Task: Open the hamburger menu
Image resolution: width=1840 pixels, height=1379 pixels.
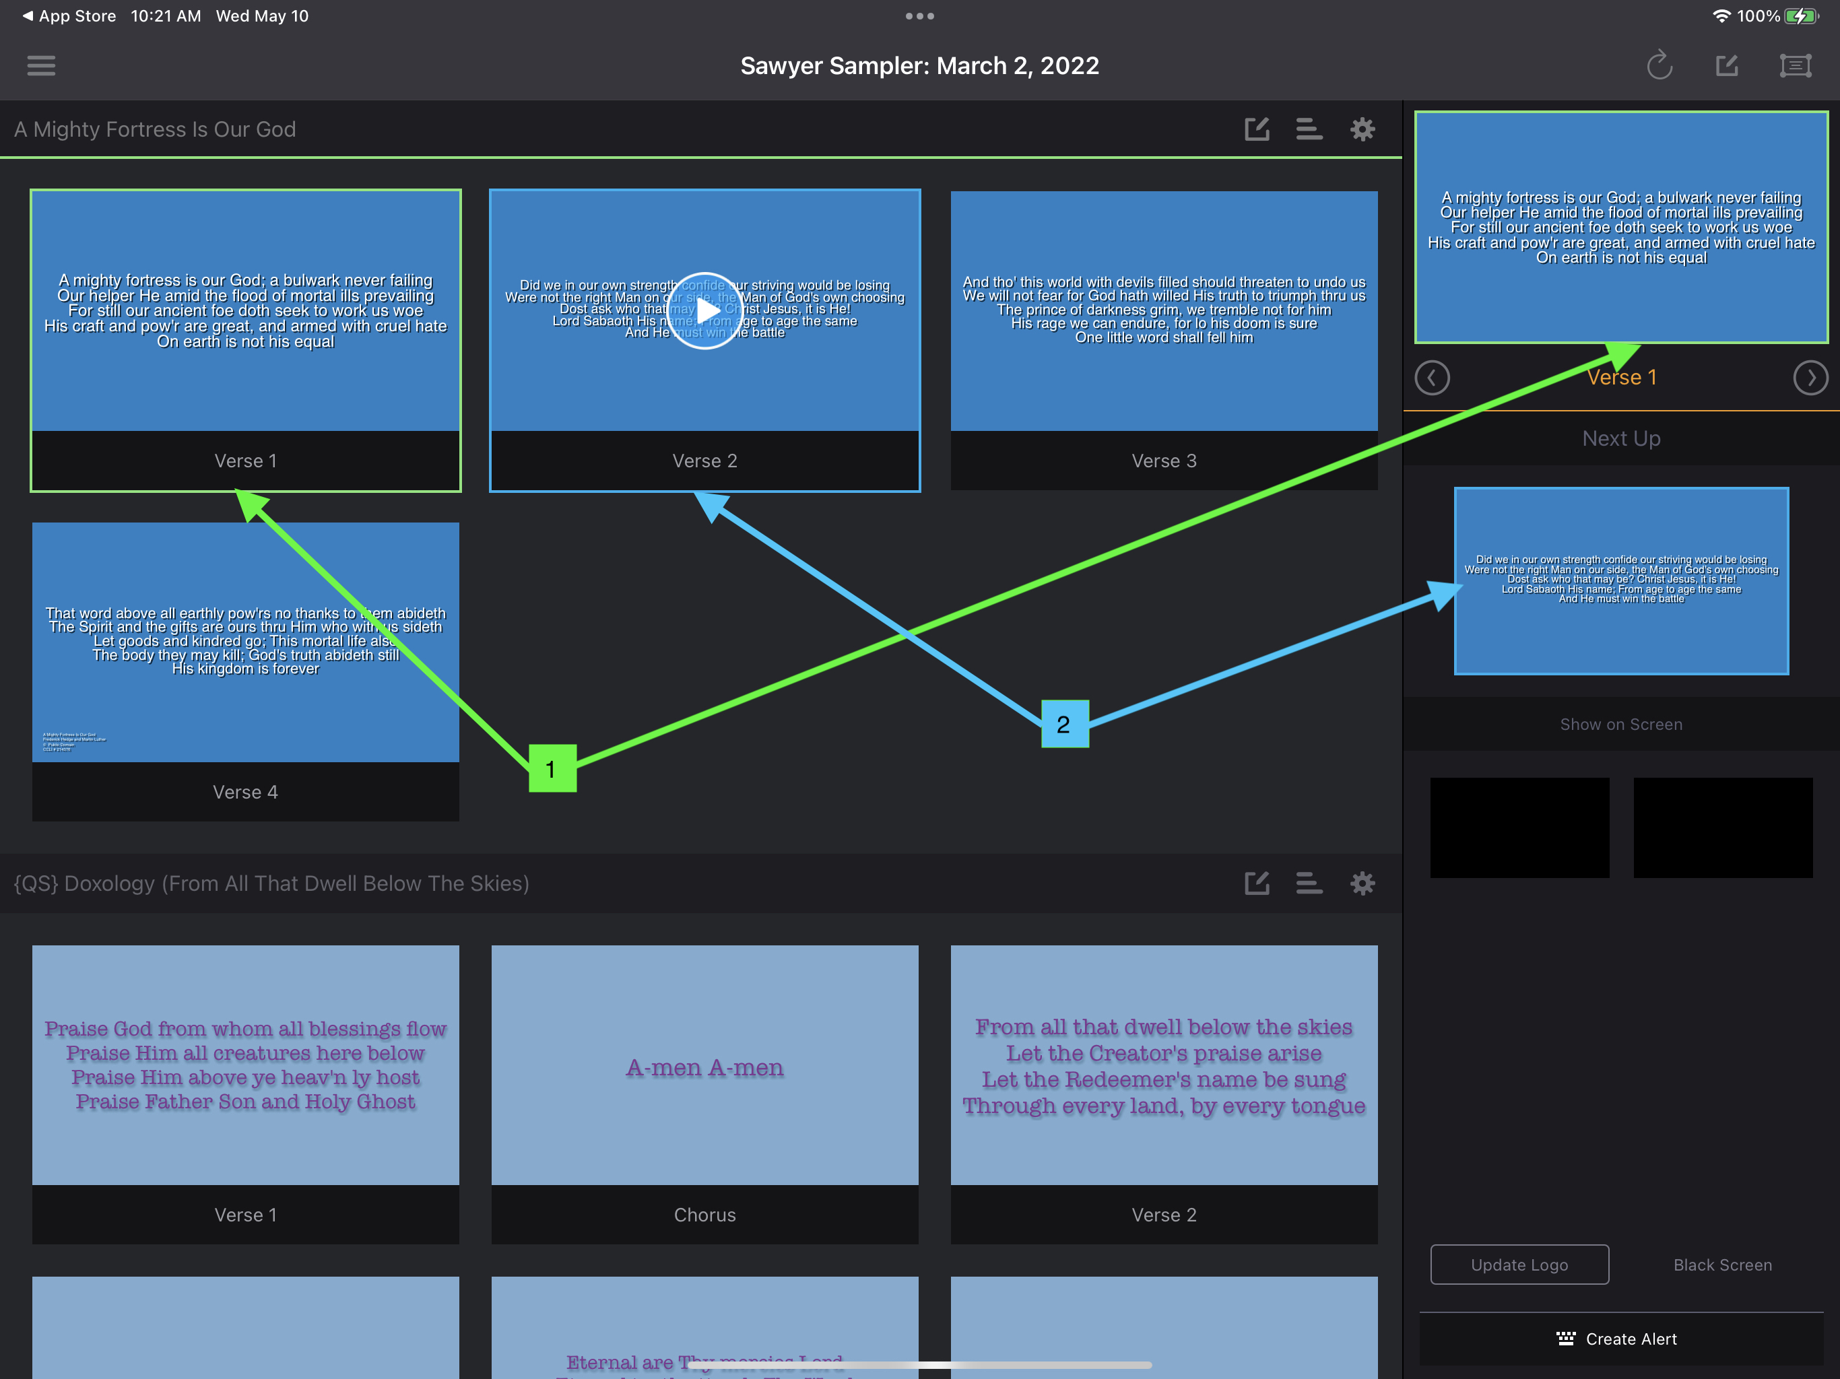Action: (41, 65)
